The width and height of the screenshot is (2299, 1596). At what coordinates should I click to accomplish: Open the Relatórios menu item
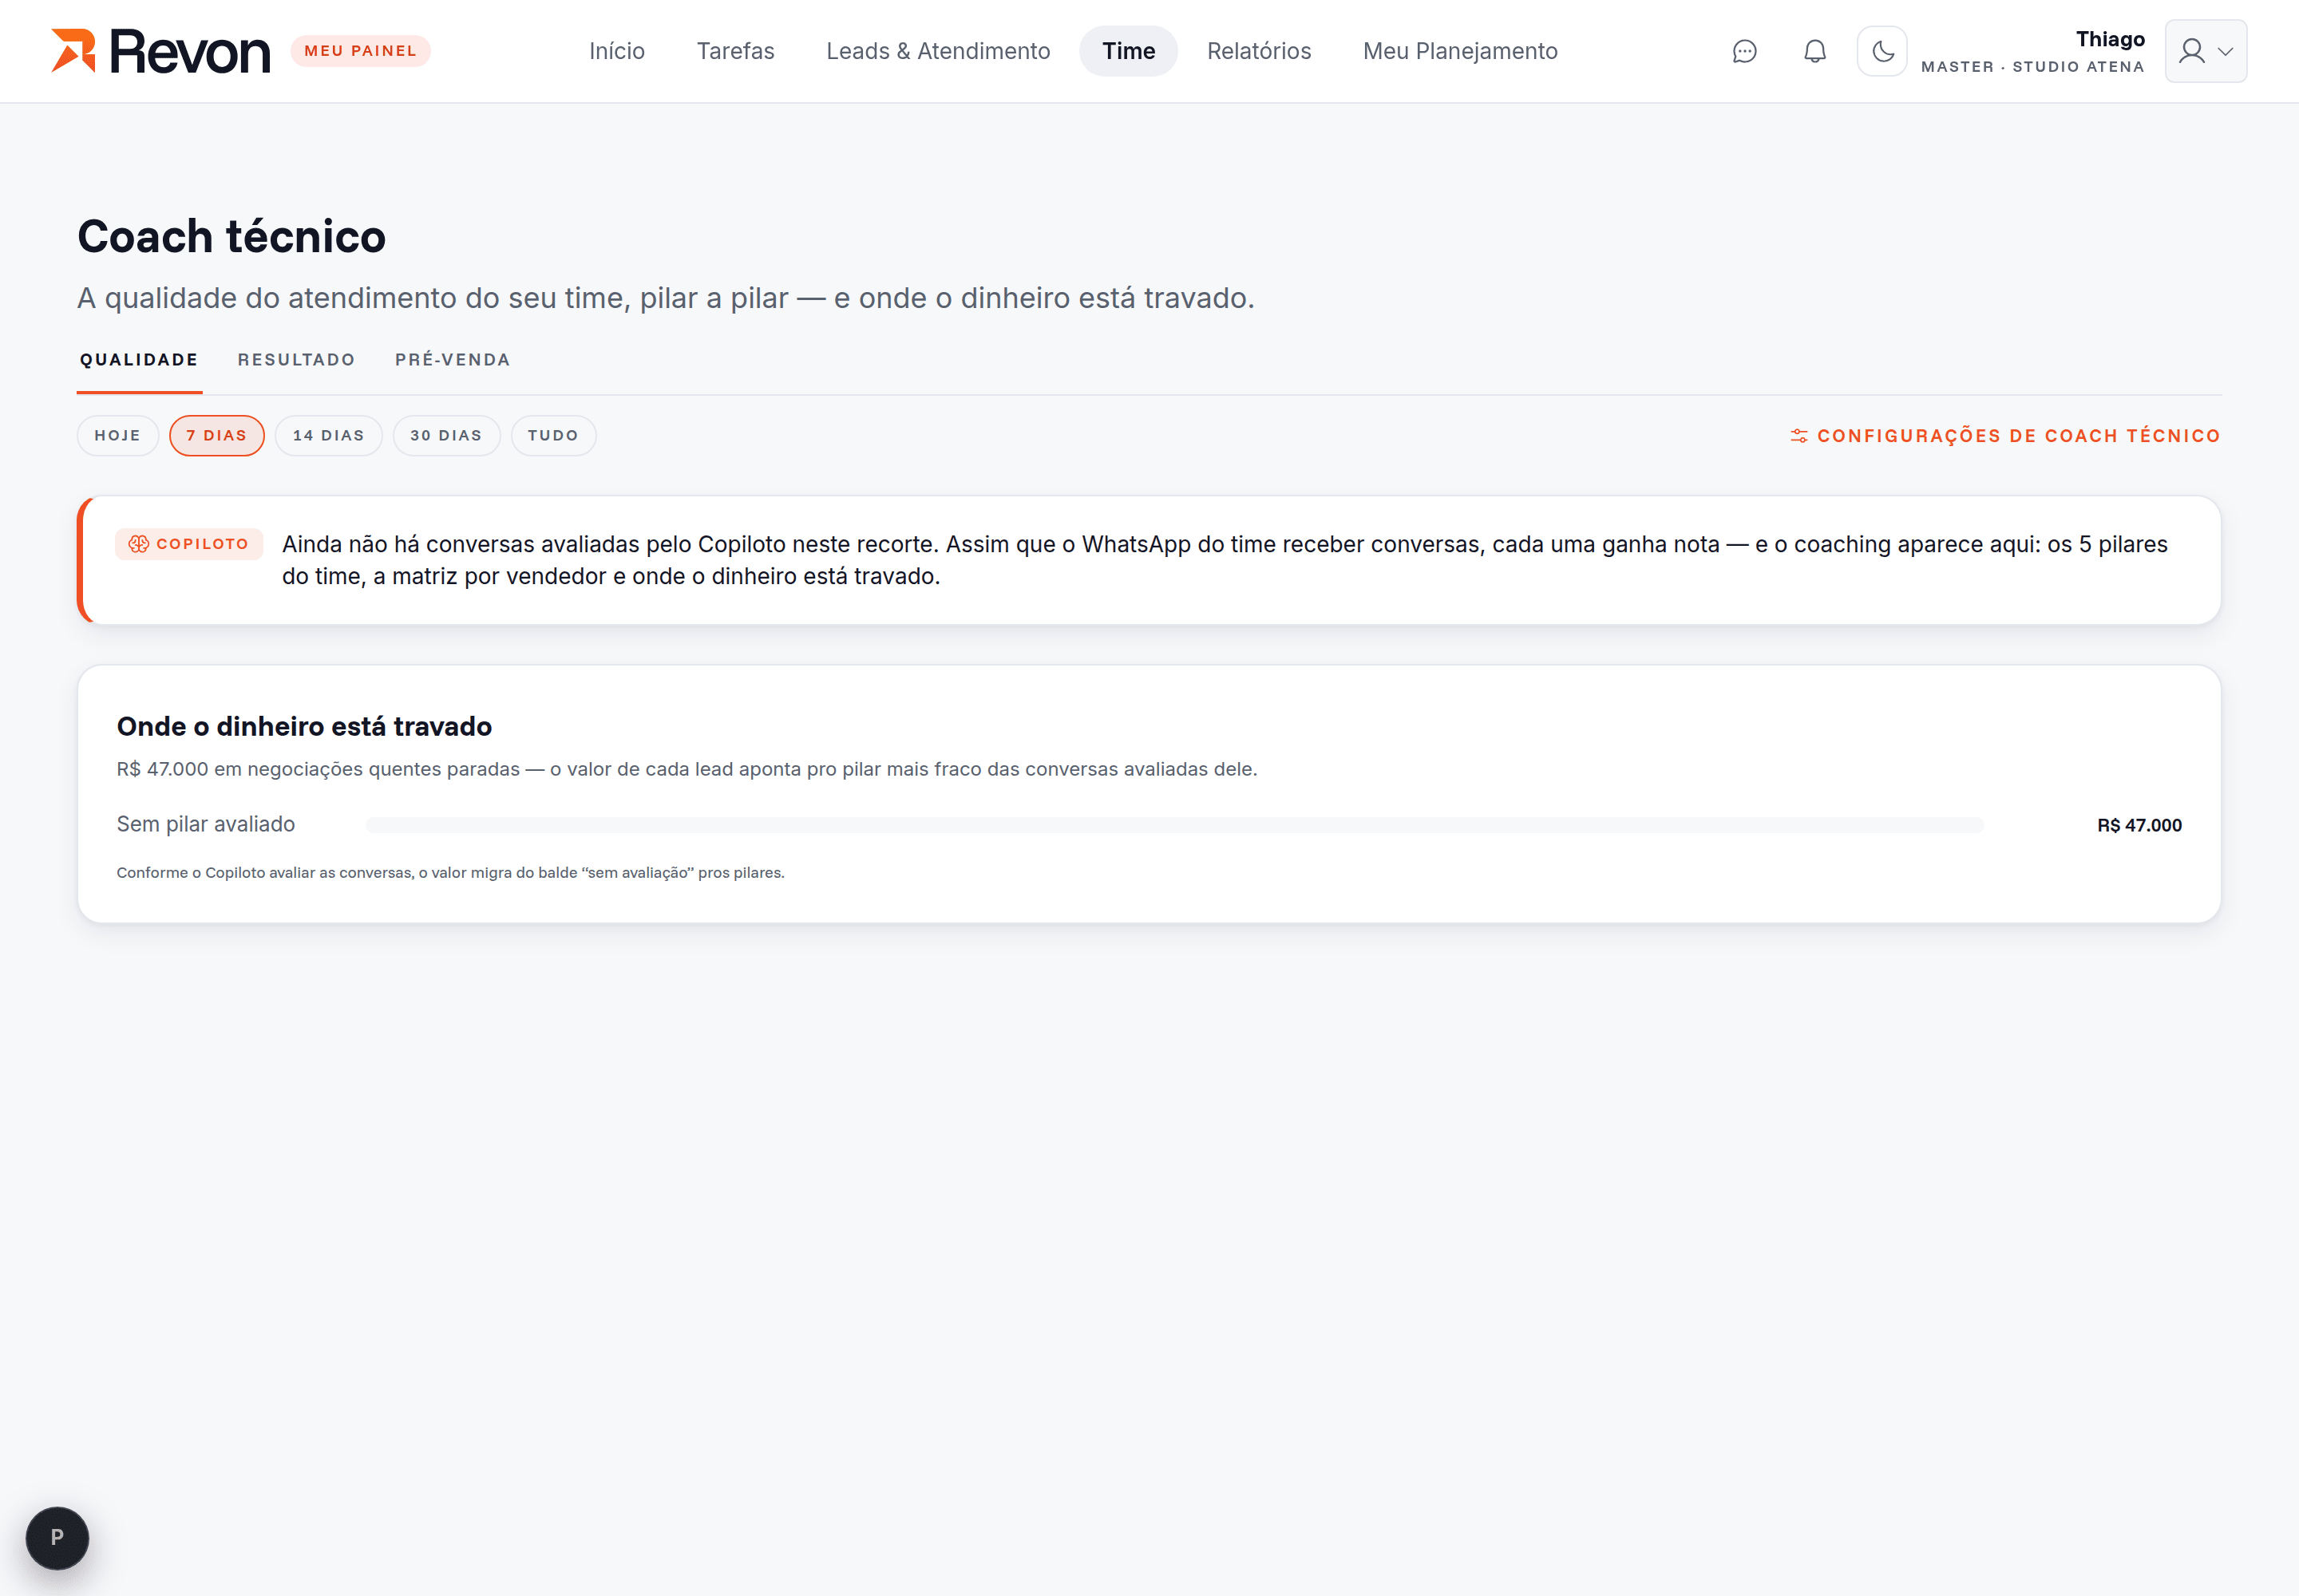1259,51
